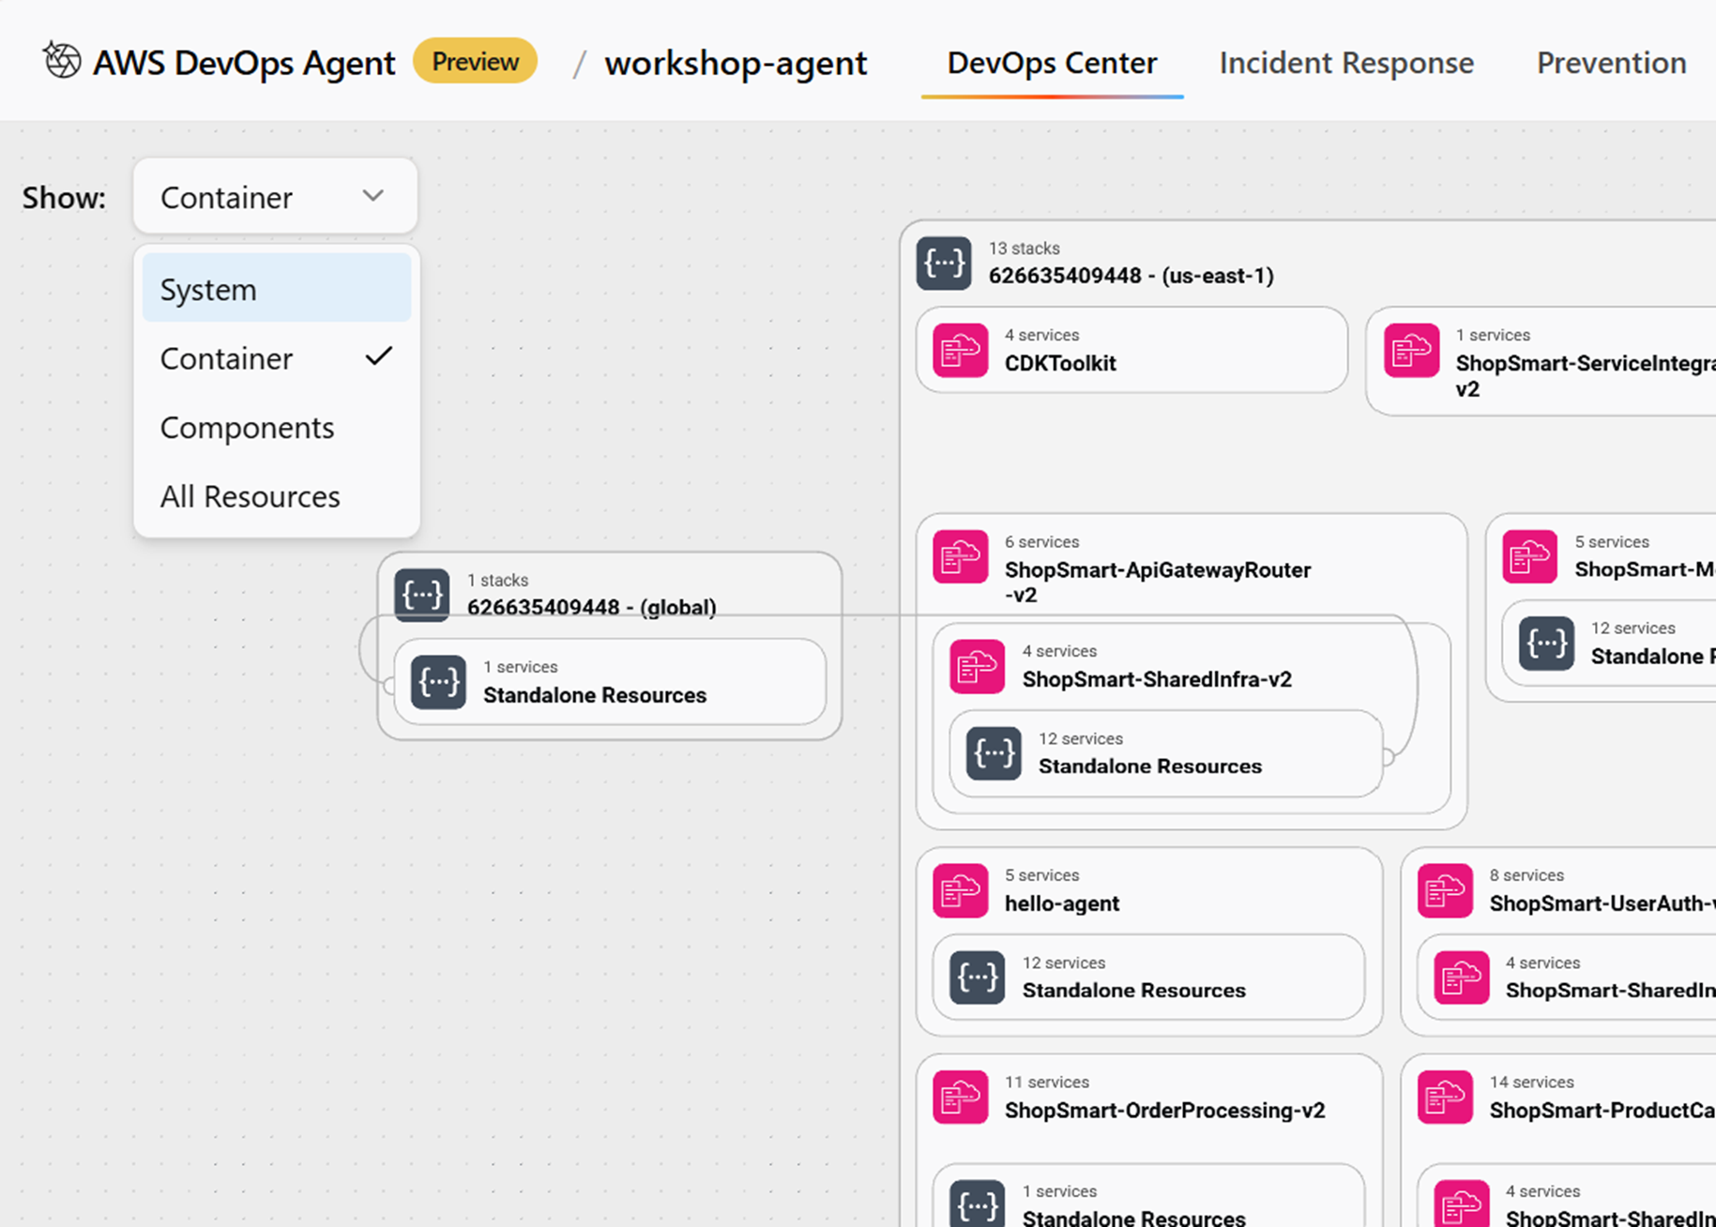
Task: Select All Resources from the Show menu
Action: point(277,496)
